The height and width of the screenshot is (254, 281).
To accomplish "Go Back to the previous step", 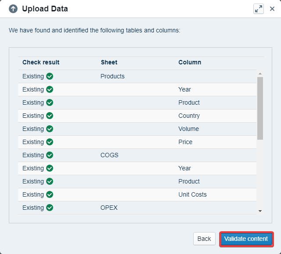I will 204,239.
